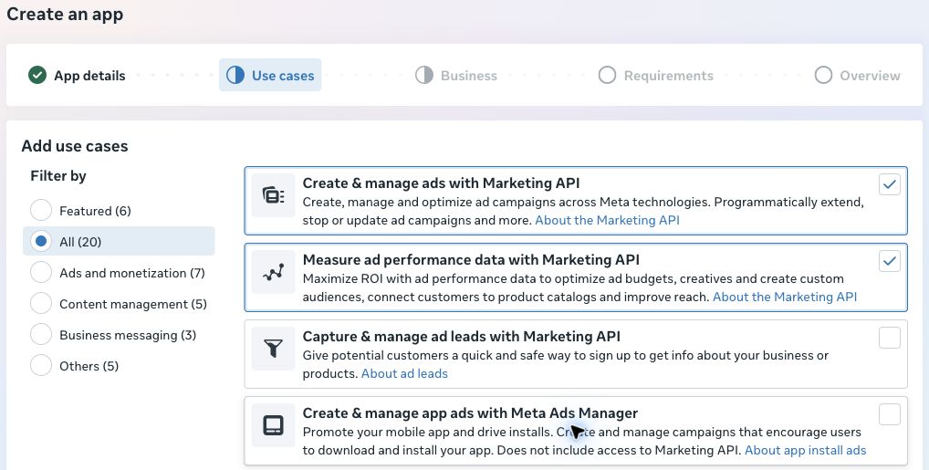Check Create & manage app ads checkbox
The image size is (929, 470).
pos(890,414)
